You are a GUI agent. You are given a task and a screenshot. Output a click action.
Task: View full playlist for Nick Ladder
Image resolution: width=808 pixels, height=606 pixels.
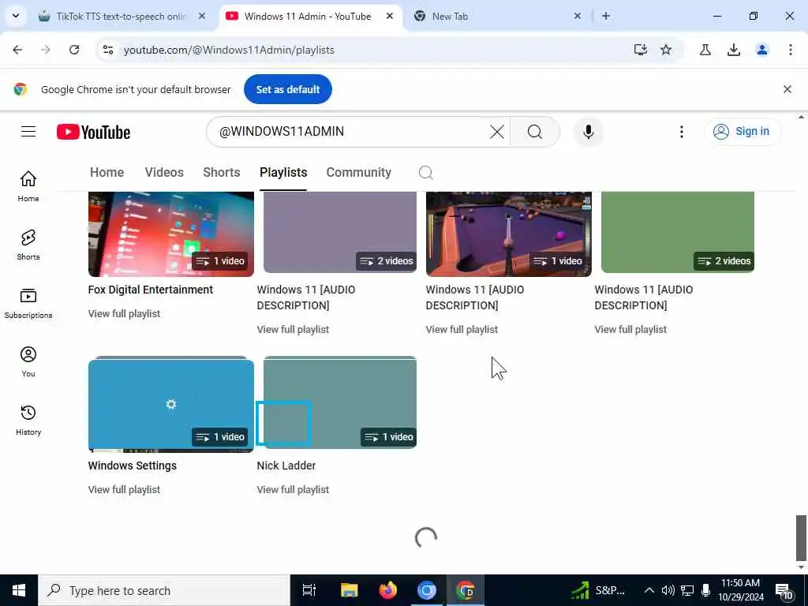293,489
